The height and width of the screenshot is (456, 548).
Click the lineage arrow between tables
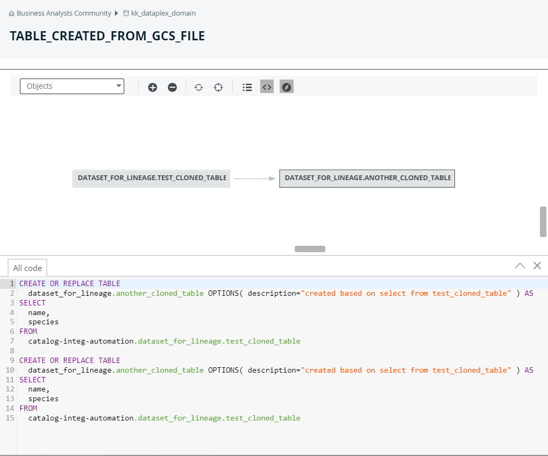tap(255, 178)
